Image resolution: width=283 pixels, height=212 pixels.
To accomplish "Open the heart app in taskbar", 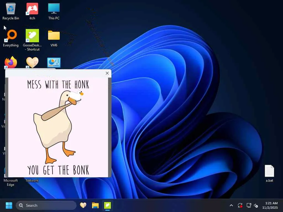I will click(83, 205).
